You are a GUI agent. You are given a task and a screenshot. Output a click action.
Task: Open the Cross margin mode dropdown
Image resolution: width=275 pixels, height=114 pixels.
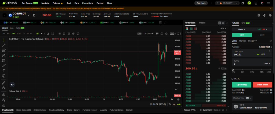tap(242, 29)
